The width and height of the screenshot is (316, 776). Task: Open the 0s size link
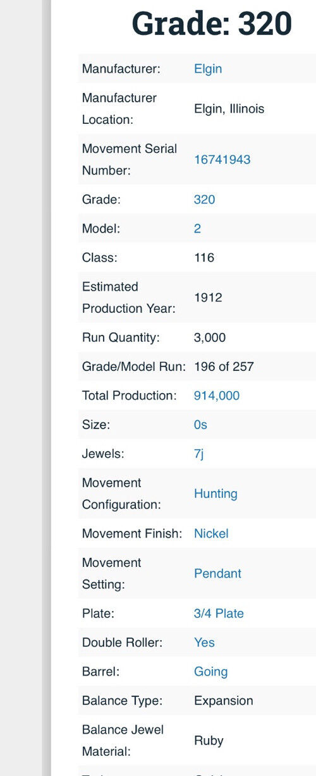click(x=200, y=425)
